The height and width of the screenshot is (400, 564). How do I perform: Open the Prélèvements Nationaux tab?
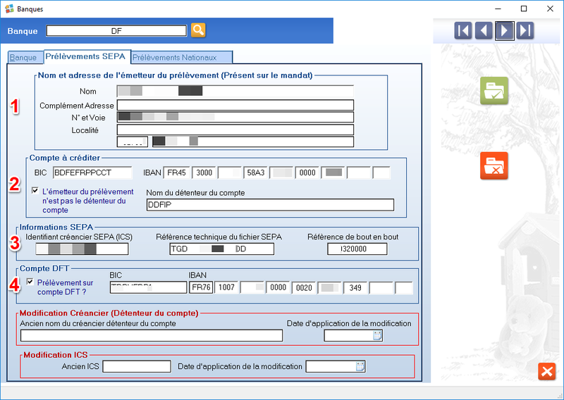180,57
